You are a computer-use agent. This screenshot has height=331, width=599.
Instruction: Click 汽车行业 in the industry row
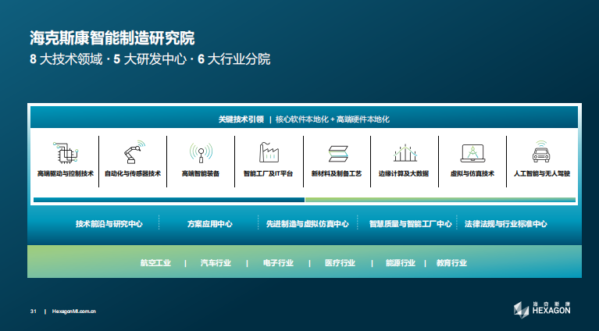point(216,263)
